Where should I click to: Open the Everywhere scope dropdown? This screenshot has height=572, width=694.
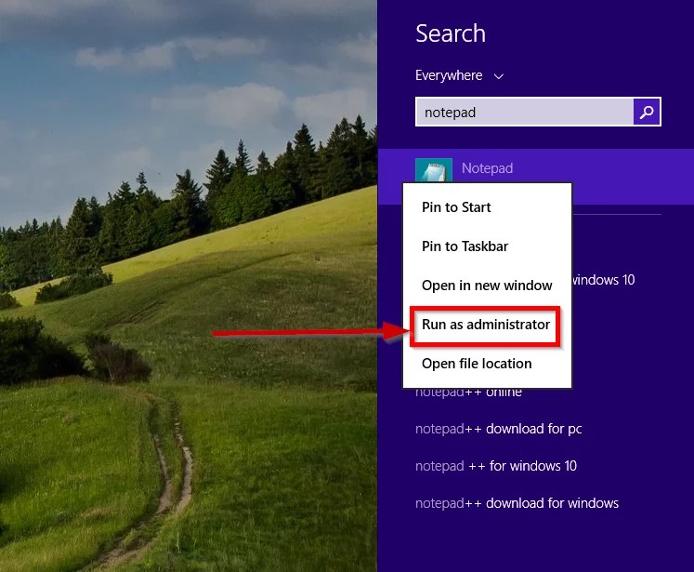coord(460,75)
